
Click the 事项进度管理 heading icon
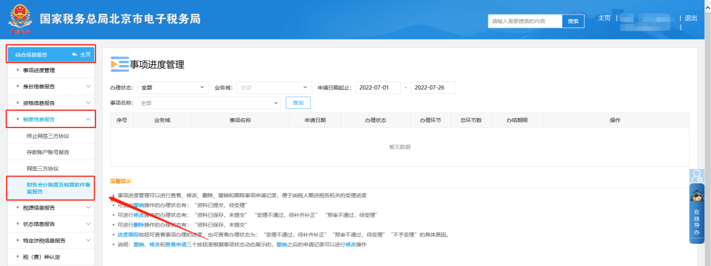(x=119, y=64)
